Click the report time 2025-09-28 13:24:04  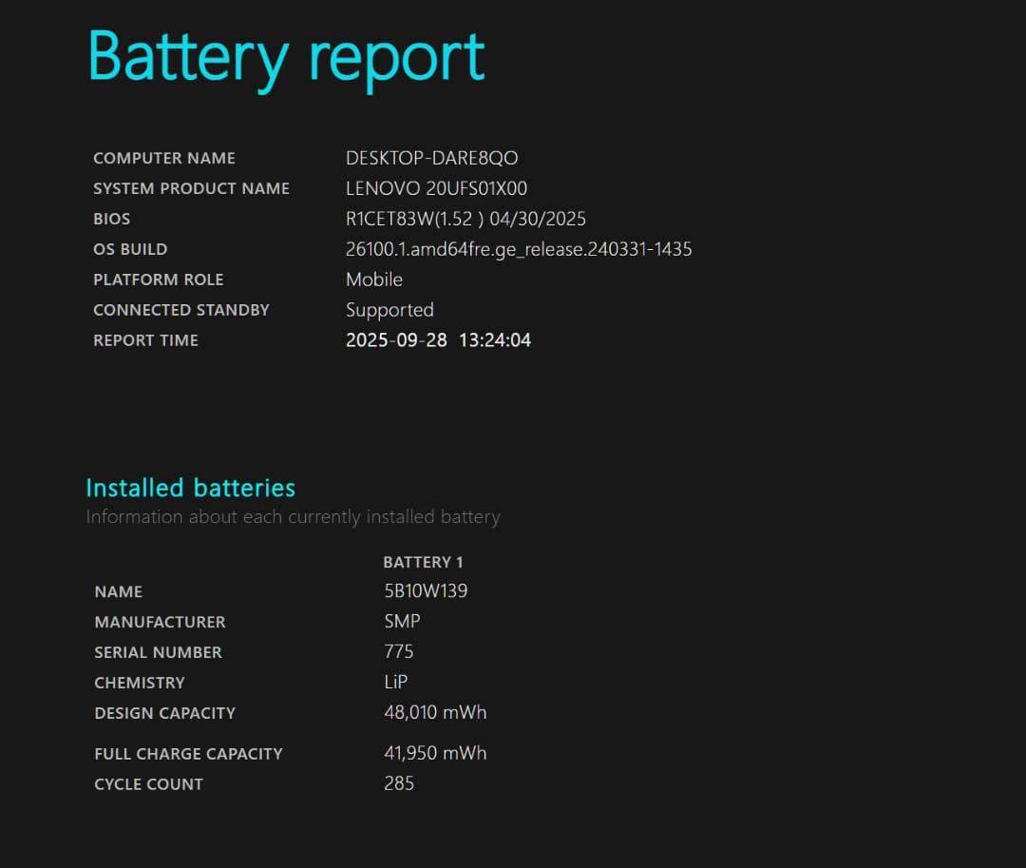(438, 340)
